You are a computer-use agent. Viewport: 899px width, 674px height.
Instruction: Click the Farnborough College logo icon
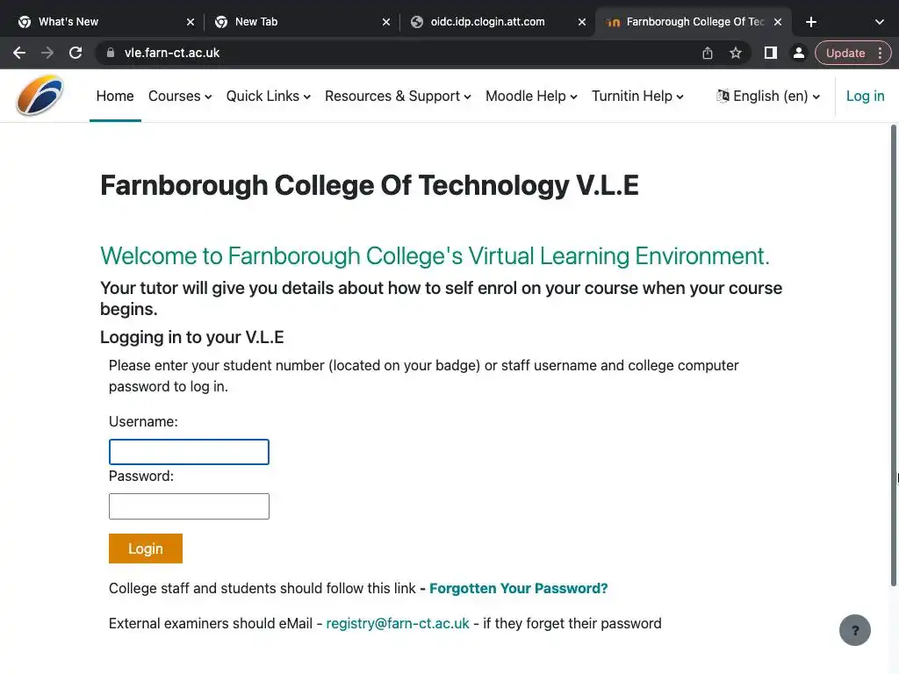[40, 96]
